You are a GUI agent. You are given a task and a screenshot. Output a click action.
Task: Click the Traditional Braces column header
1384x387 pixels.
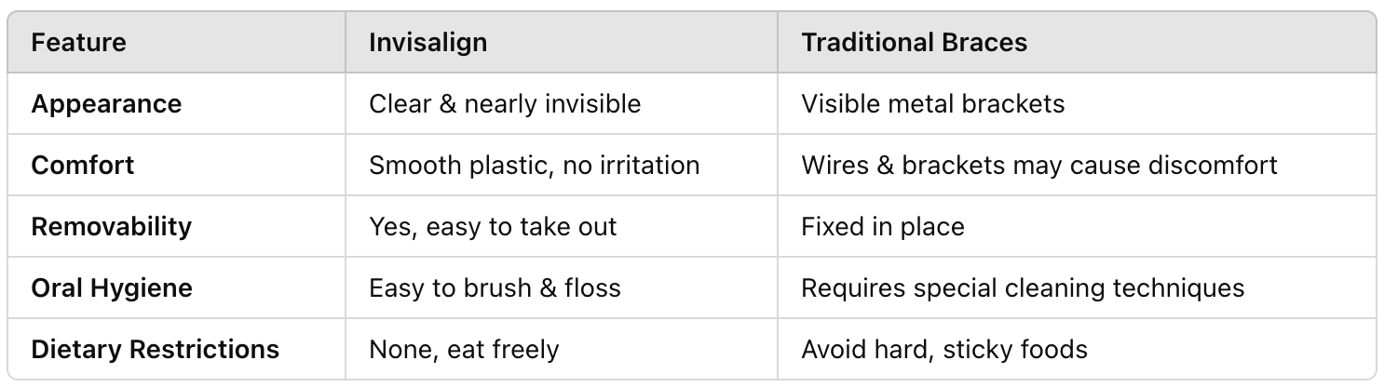[914, 42]
